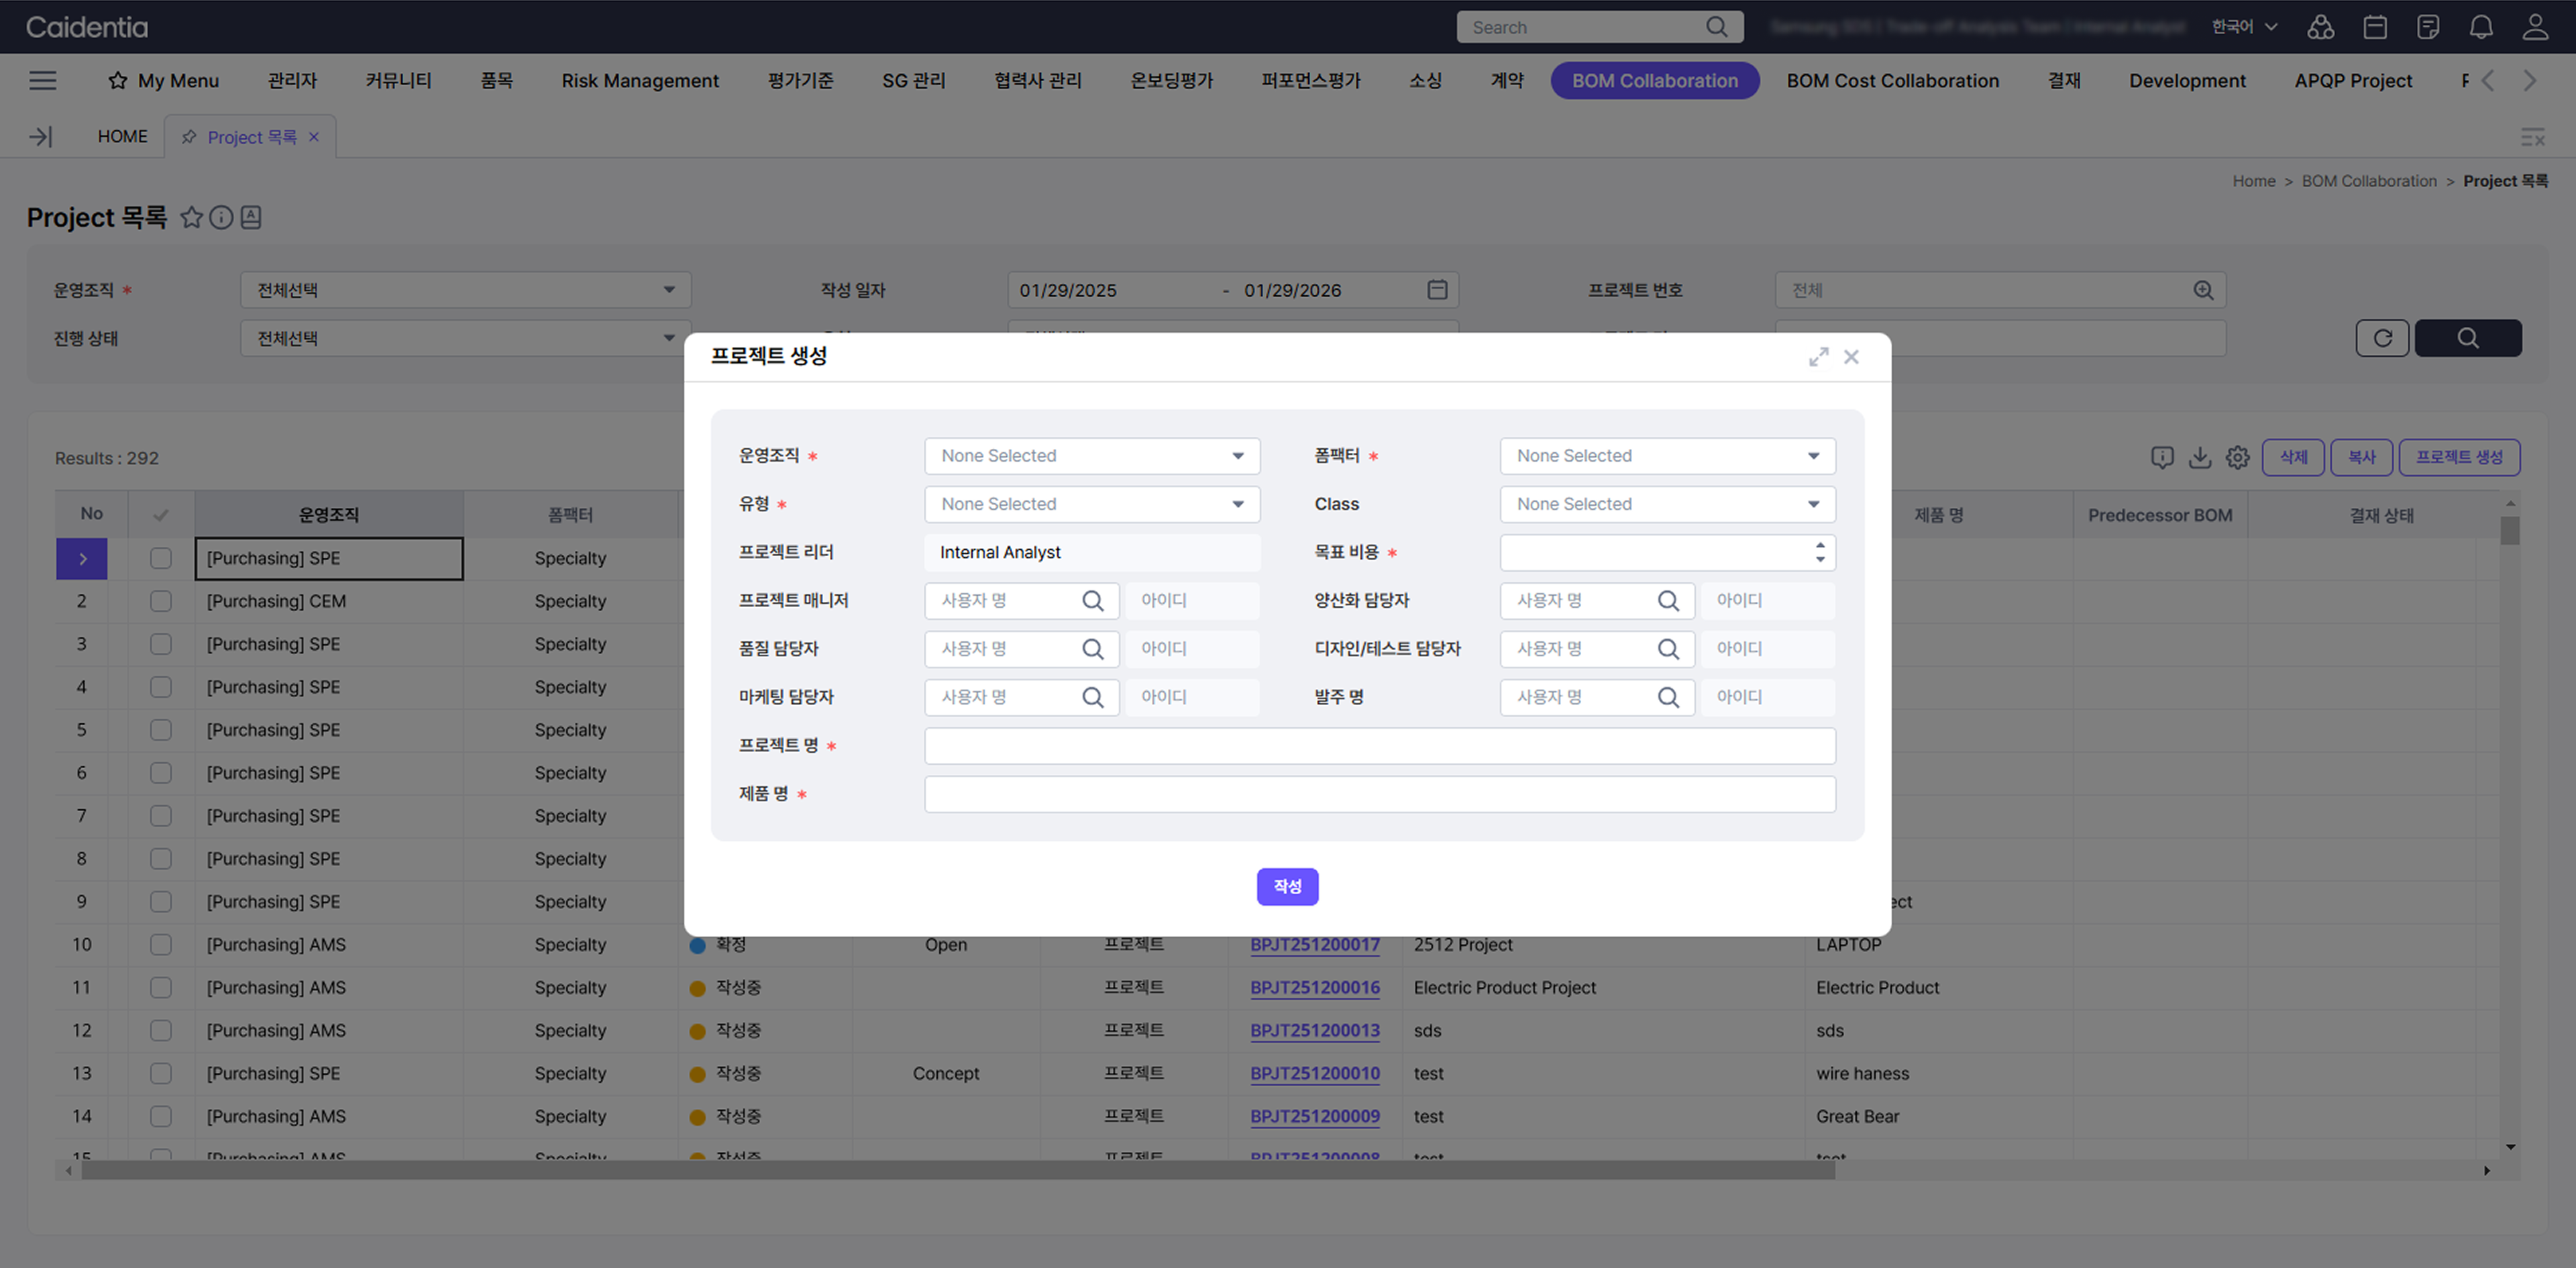
Task: Click the notification bell icon
Action: point(2481,27)
